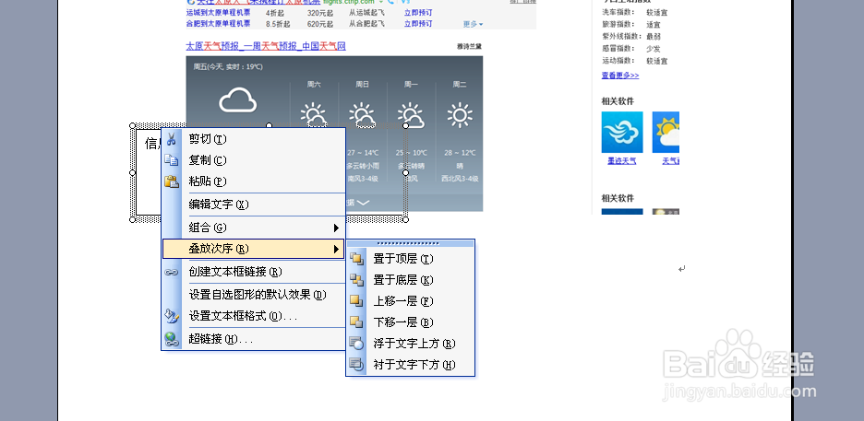Image resolution: width=864 pixels, height=421 pixels.
Task: Choose 下移一层(B) in the submenu
Action: point(411,322)
